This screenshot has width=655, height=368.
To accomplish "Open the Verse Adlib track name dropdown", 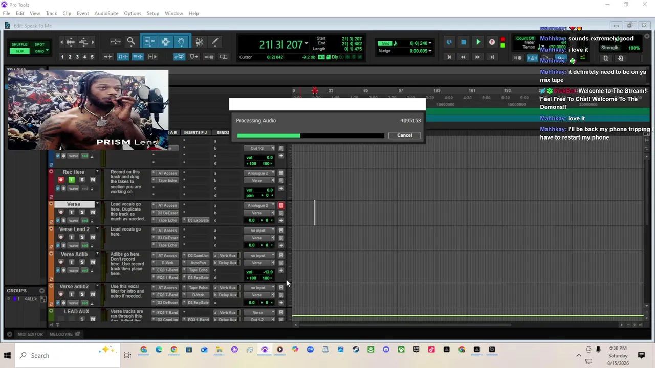I will tap(97, 254).
